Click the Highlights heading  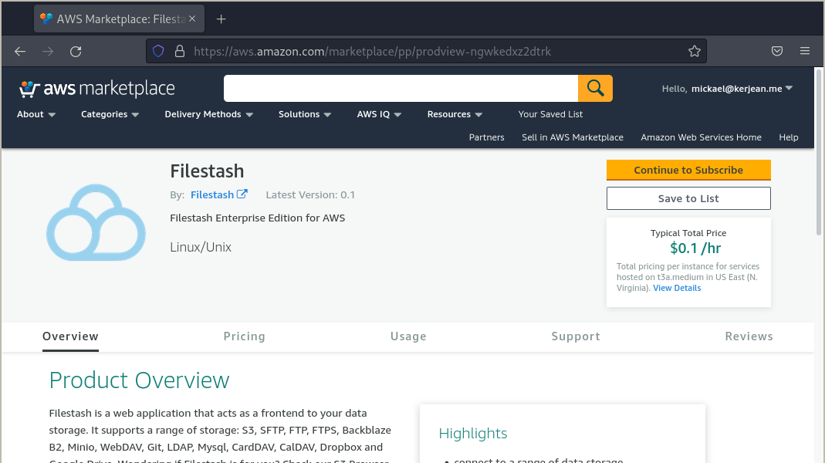pyautogui.click(x=473, y=433)
